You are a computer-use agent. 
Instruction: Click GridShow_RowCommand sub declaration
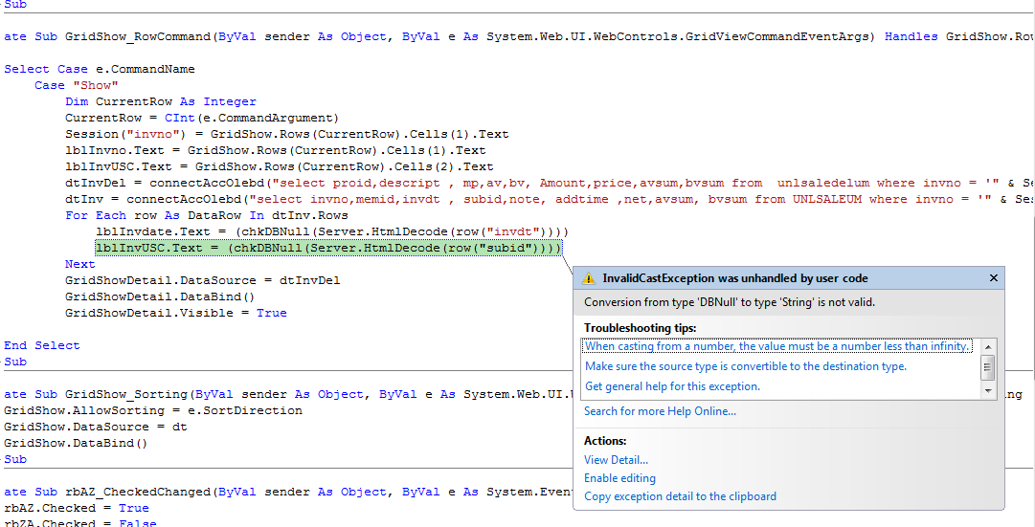click(519, 36)
